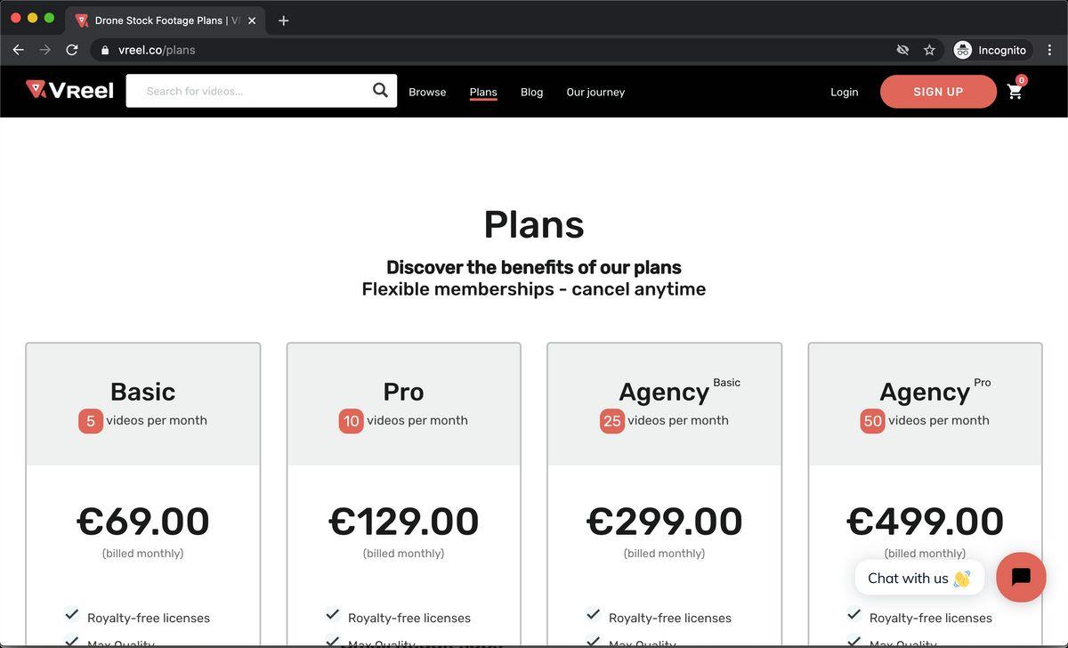Open the chat bubble button
The width and height of the screenshot is (1068, 648).
pyautogui.click(x=1021, y=577)
